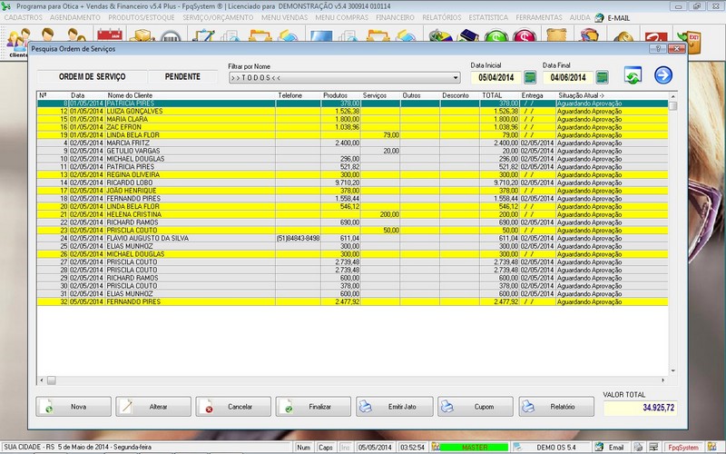The image size is (726, 454).
Task: Click the Cupom button
Action: pyautogui.click(x=476, y=406)
